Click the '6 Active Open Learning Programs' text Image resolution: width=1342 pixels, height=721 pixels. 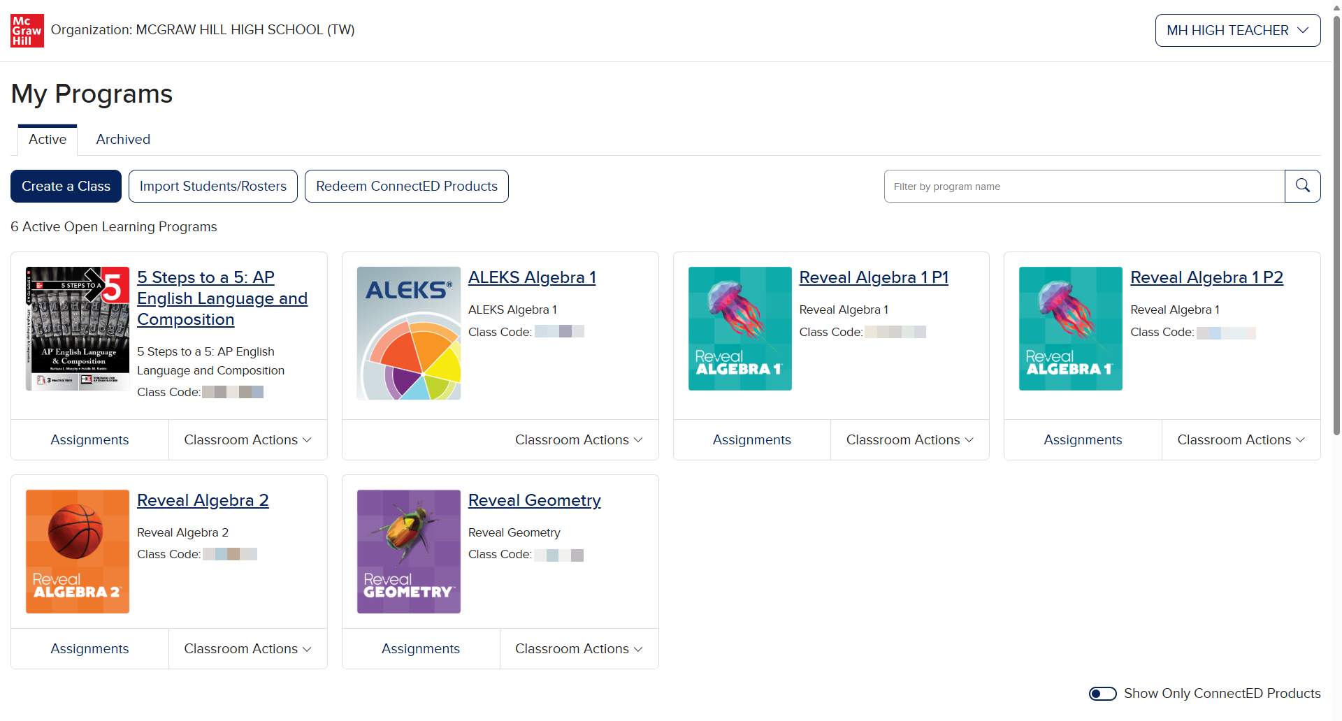[114, 227]
